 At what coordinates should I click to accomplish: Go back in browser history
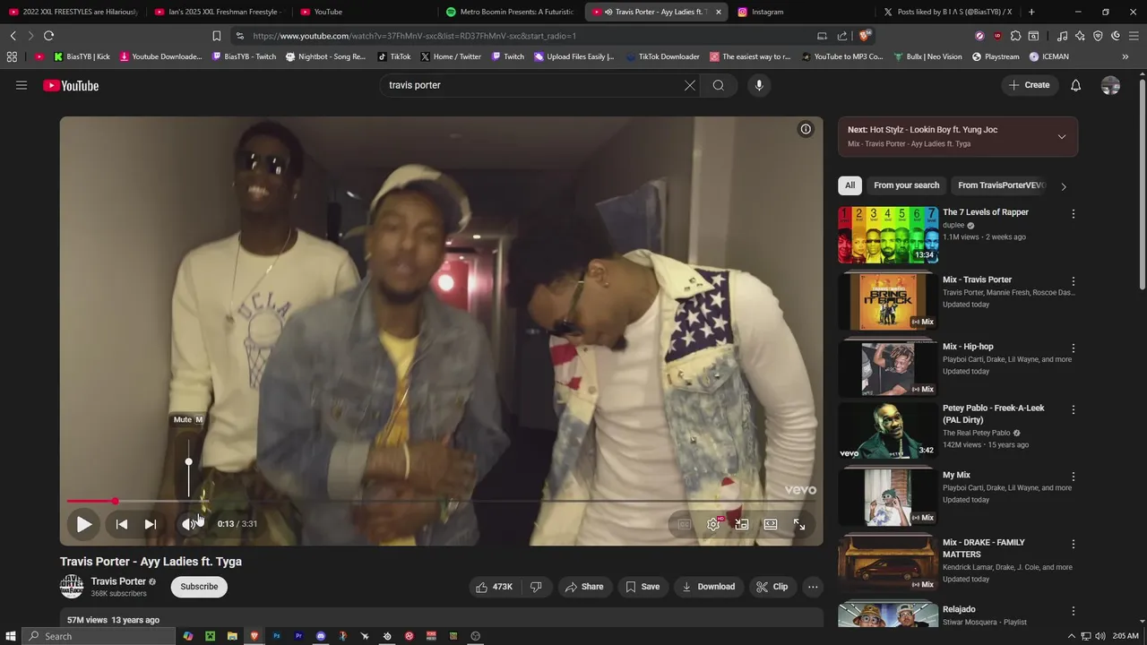point(13,36)
